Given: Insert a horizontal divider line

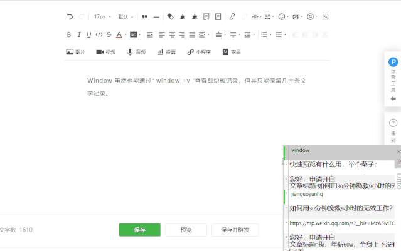Looking at the screenshot, I should point(156,17).
